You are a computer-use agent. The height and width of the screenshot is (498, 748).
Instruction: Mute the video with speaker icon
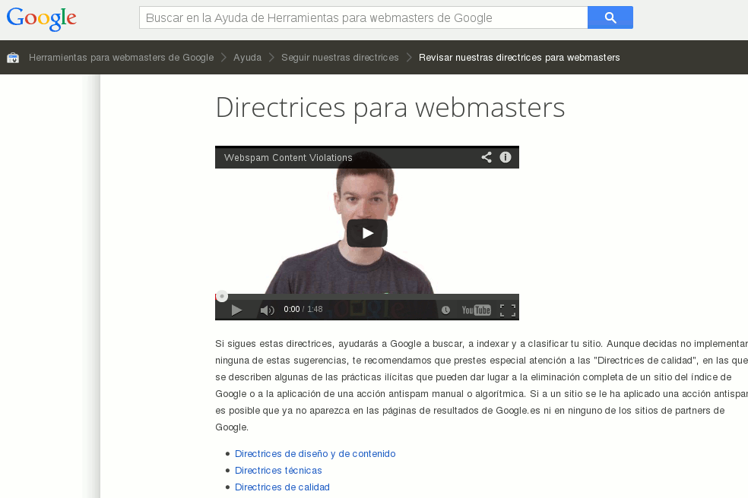click(x=267, y=310)
